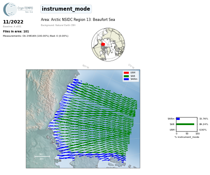Click the 0.00% LRM percentage label
Image resolution: width=210 pixels, height=175 pixels.
pos(203,130)
